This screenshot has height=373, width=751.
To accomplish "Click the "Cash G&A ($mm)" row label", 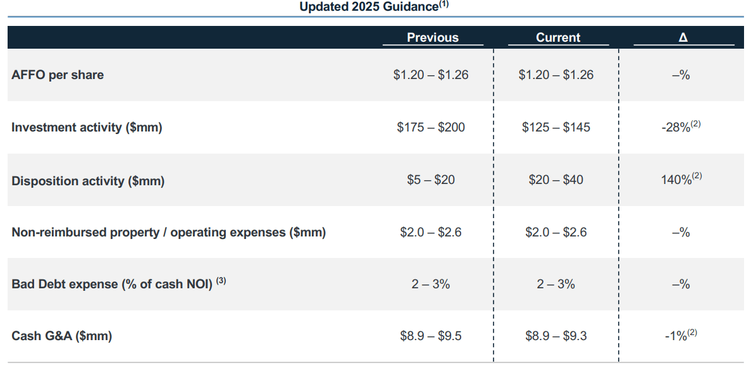I will tap(61, 336).
